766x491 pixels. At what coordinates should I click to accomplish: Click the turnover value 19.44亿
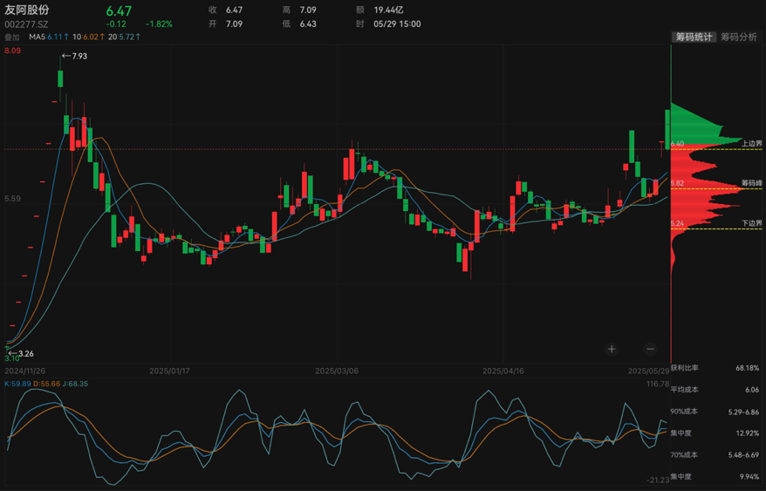pos(388,10)
